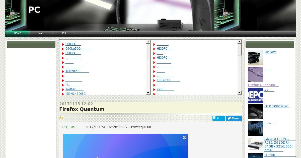This screenshot has height=158, width=301.
Task: Click the post ID 9zYcquTX0 text
Action: click(x=140, y=127)
